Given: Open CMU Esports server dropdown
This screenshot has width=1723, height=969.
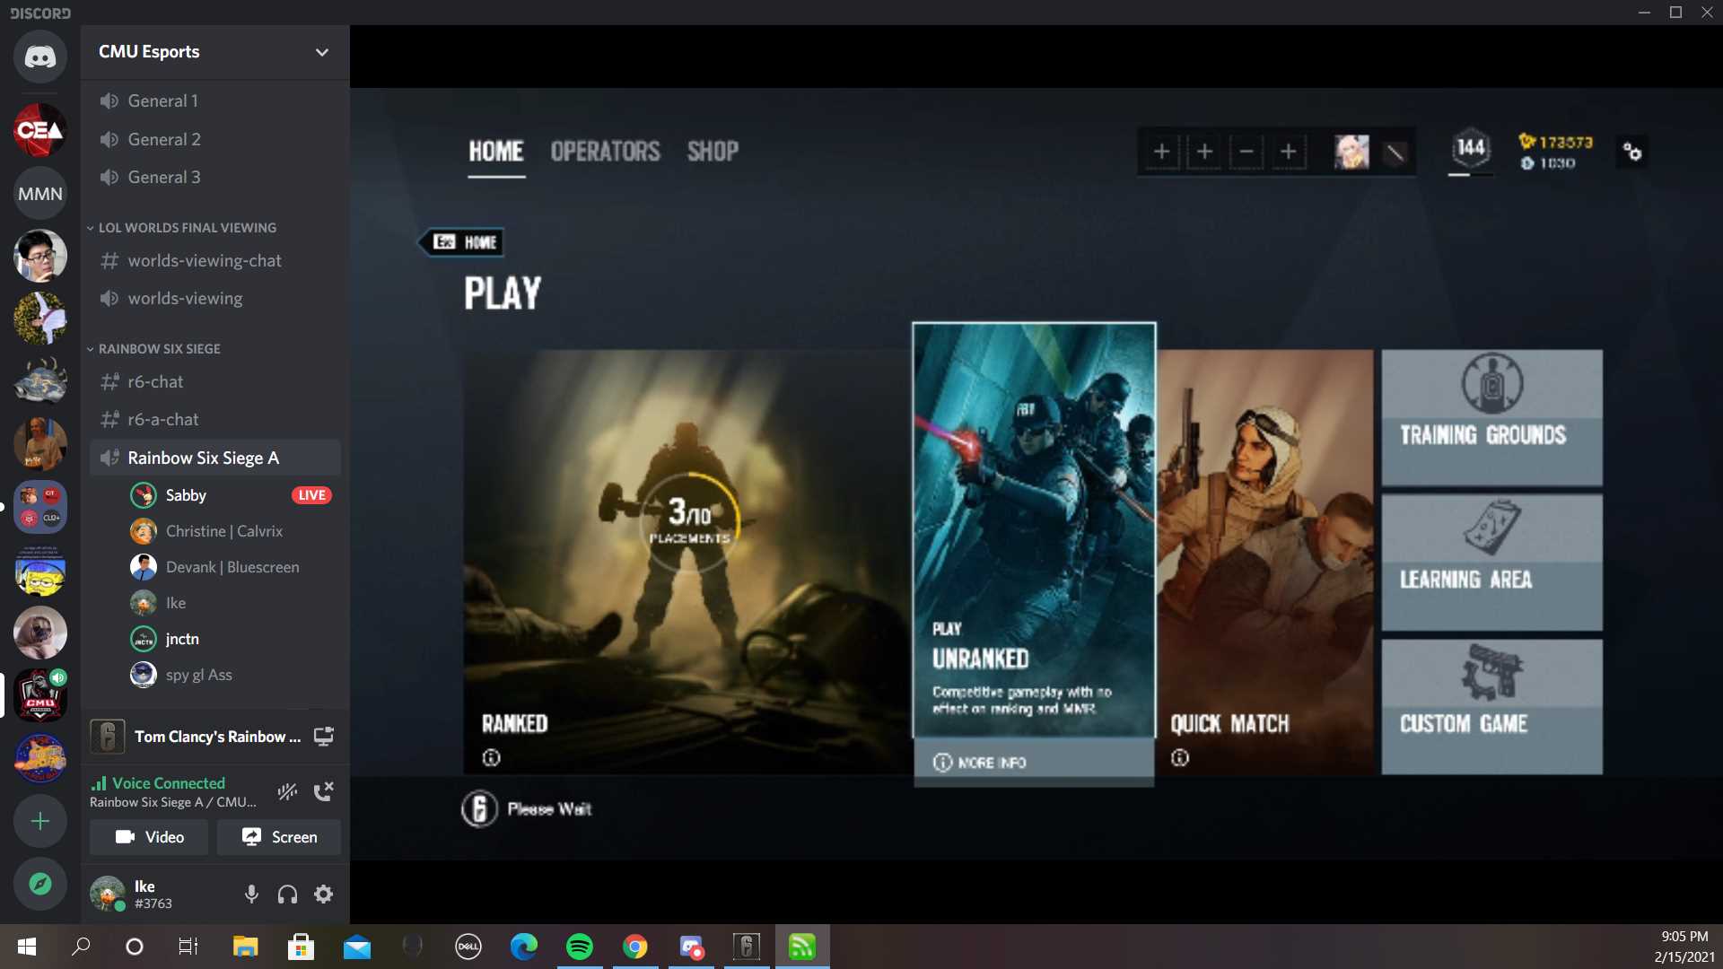Looking at the screenshot, I should point(322,52).
